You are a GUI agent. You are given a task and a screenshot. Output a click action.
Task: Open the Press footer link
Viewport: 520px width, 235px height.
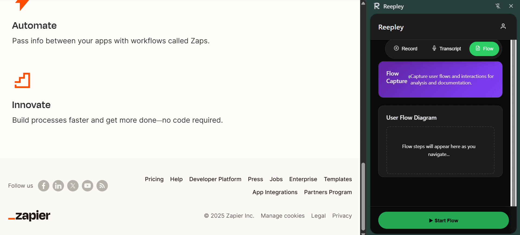[255, 179]
